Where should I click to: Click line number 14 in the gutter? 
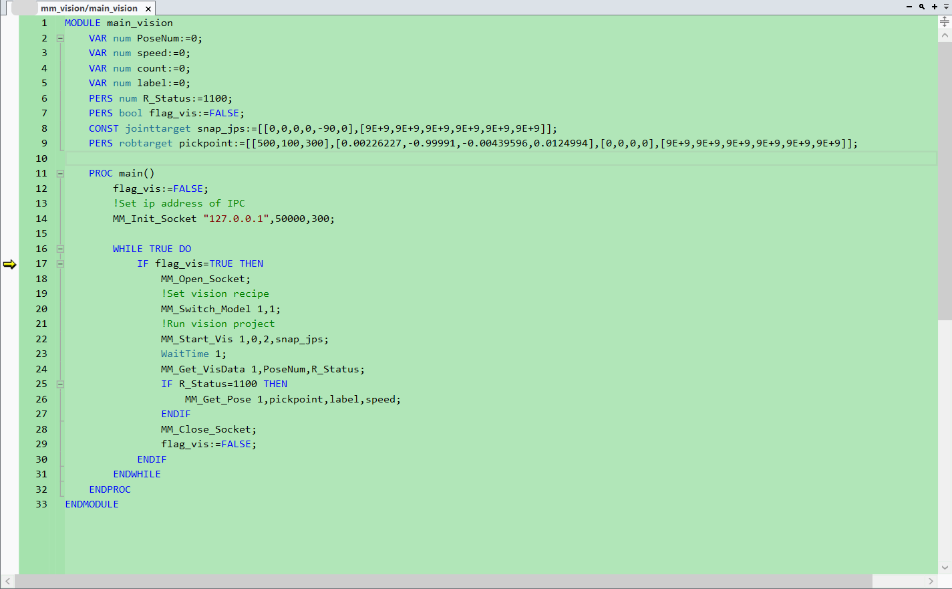coord(41,219)
